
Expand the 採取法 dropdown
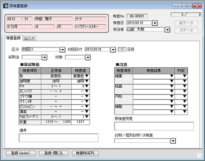click(45, 57)
